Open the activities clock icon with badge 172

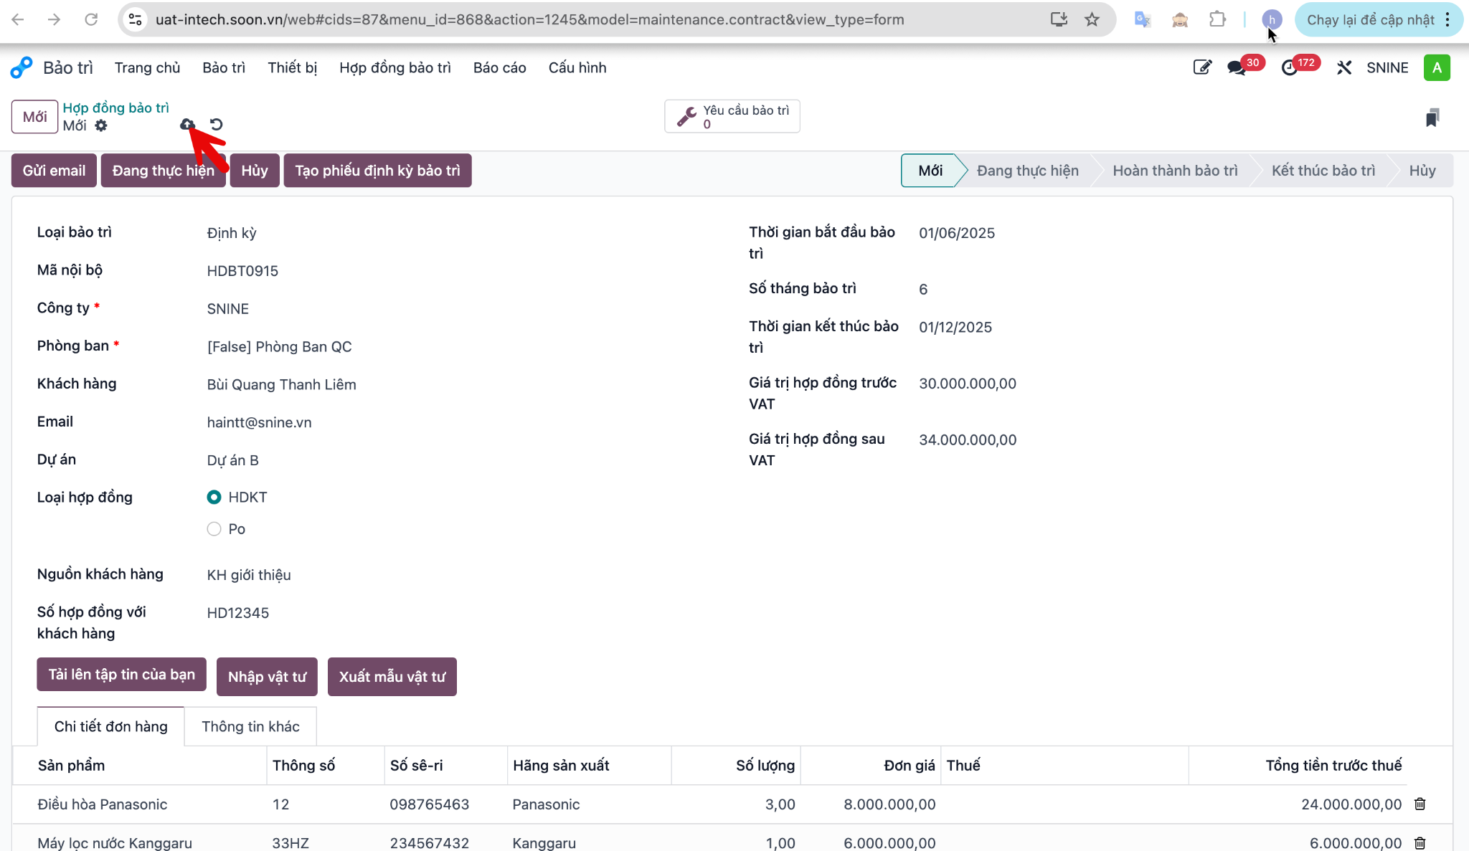(x=1290, y=67)
